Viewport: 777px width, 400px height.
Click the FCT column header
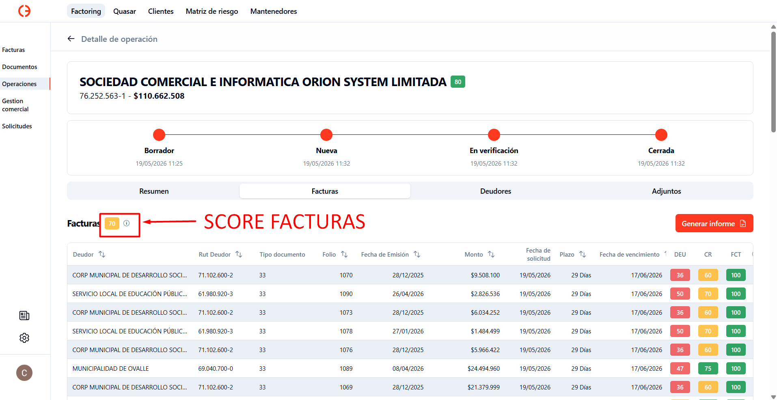pos(736,254)
